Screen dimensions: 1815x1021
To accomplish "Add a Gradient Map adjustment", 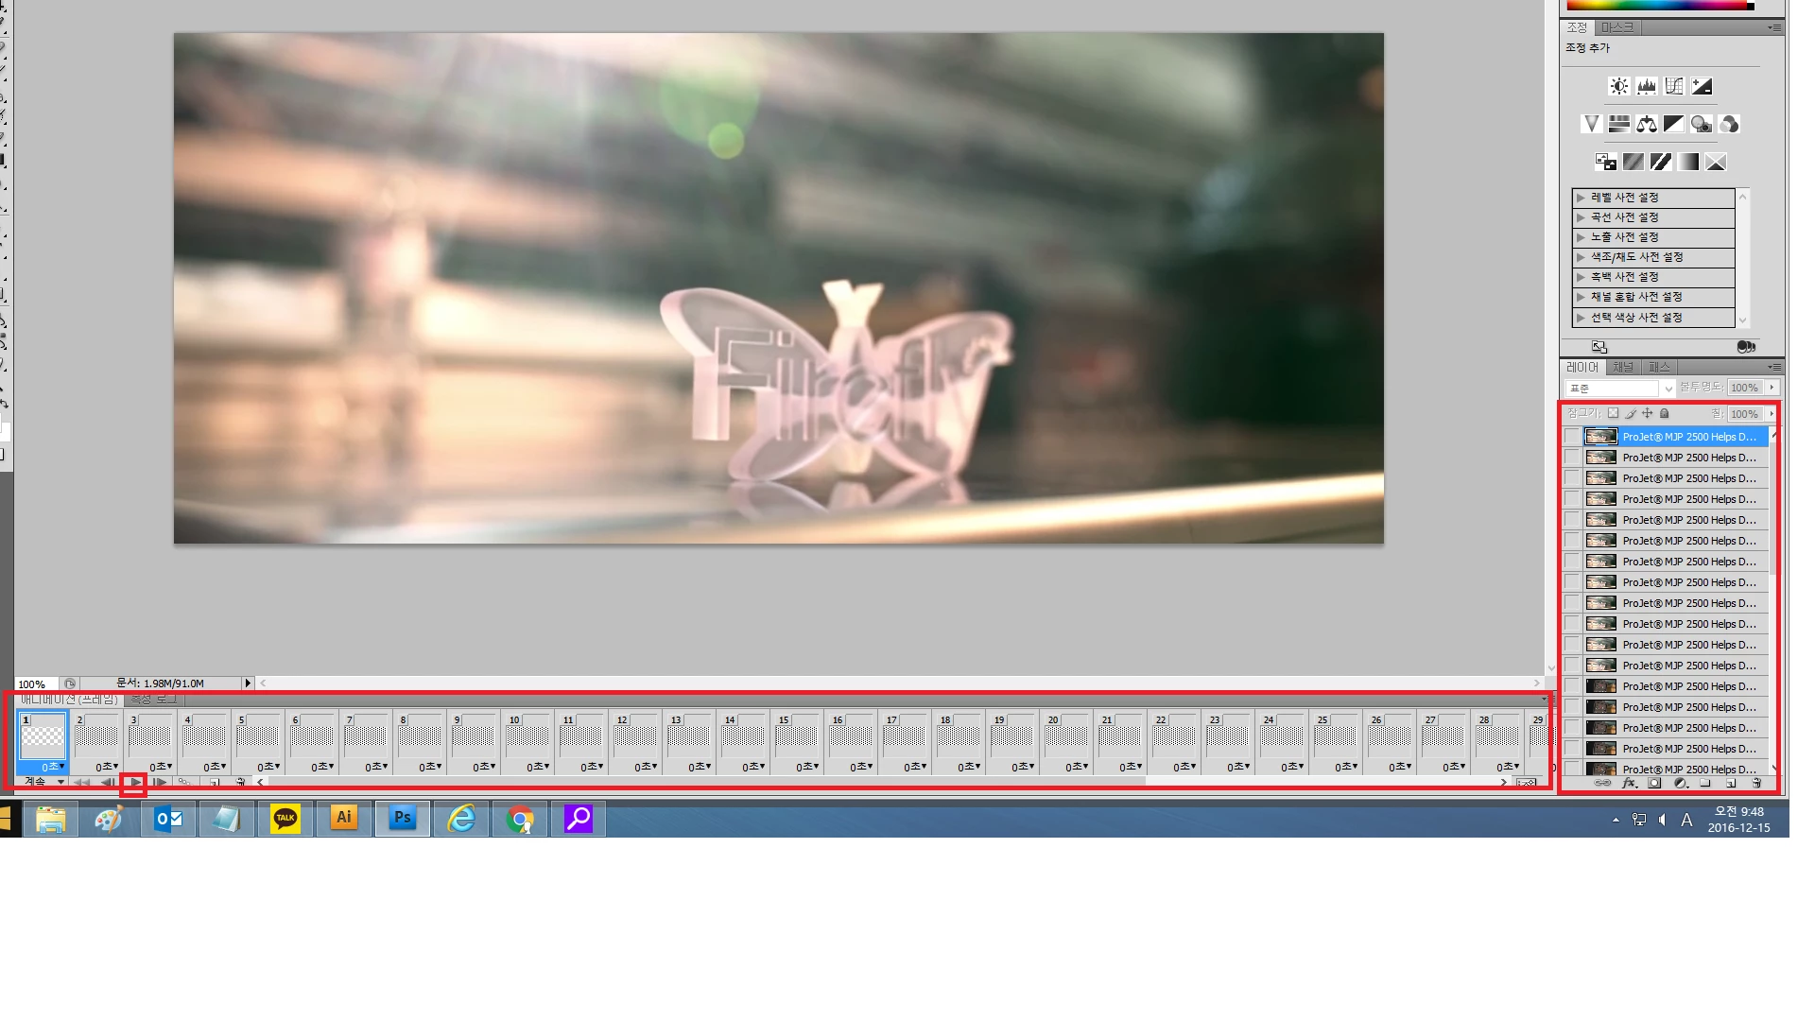I will 1688,162.
